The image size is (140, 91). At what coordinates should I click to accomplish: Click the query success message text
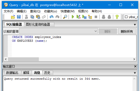[52, 79]
